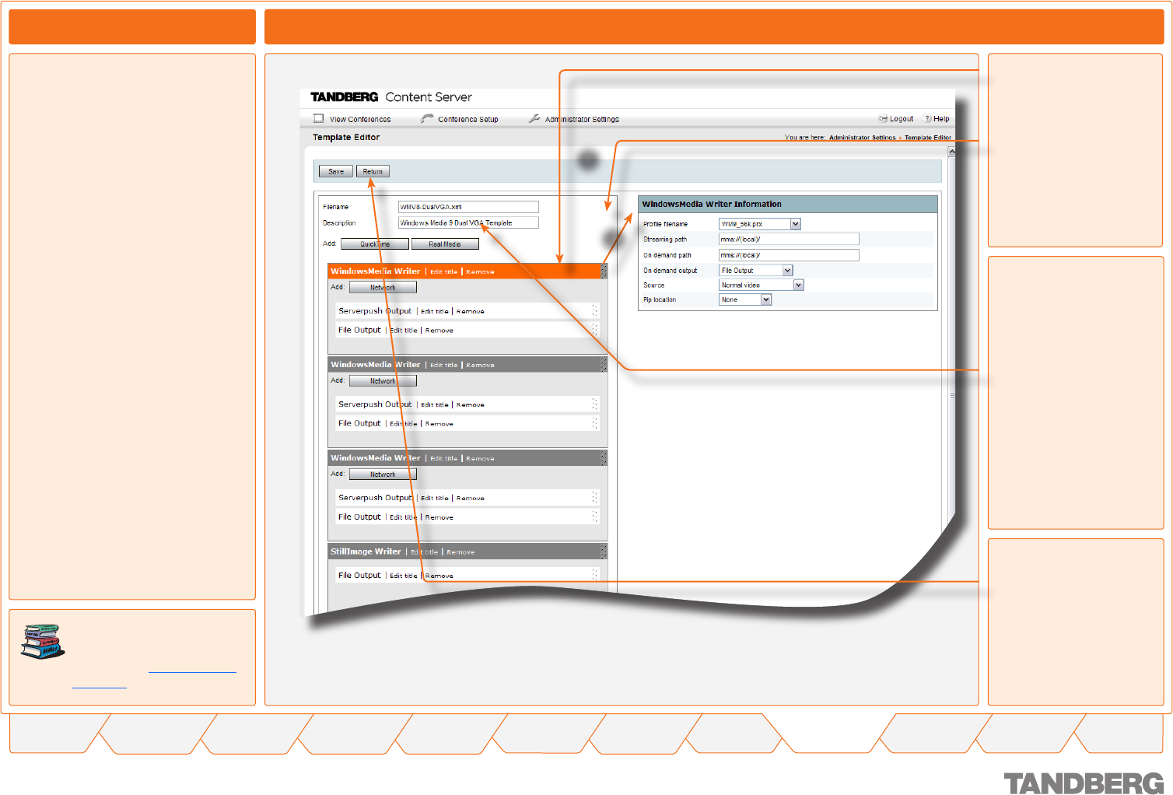
Task: Open the On demand output dropdown
Action: 755,271
